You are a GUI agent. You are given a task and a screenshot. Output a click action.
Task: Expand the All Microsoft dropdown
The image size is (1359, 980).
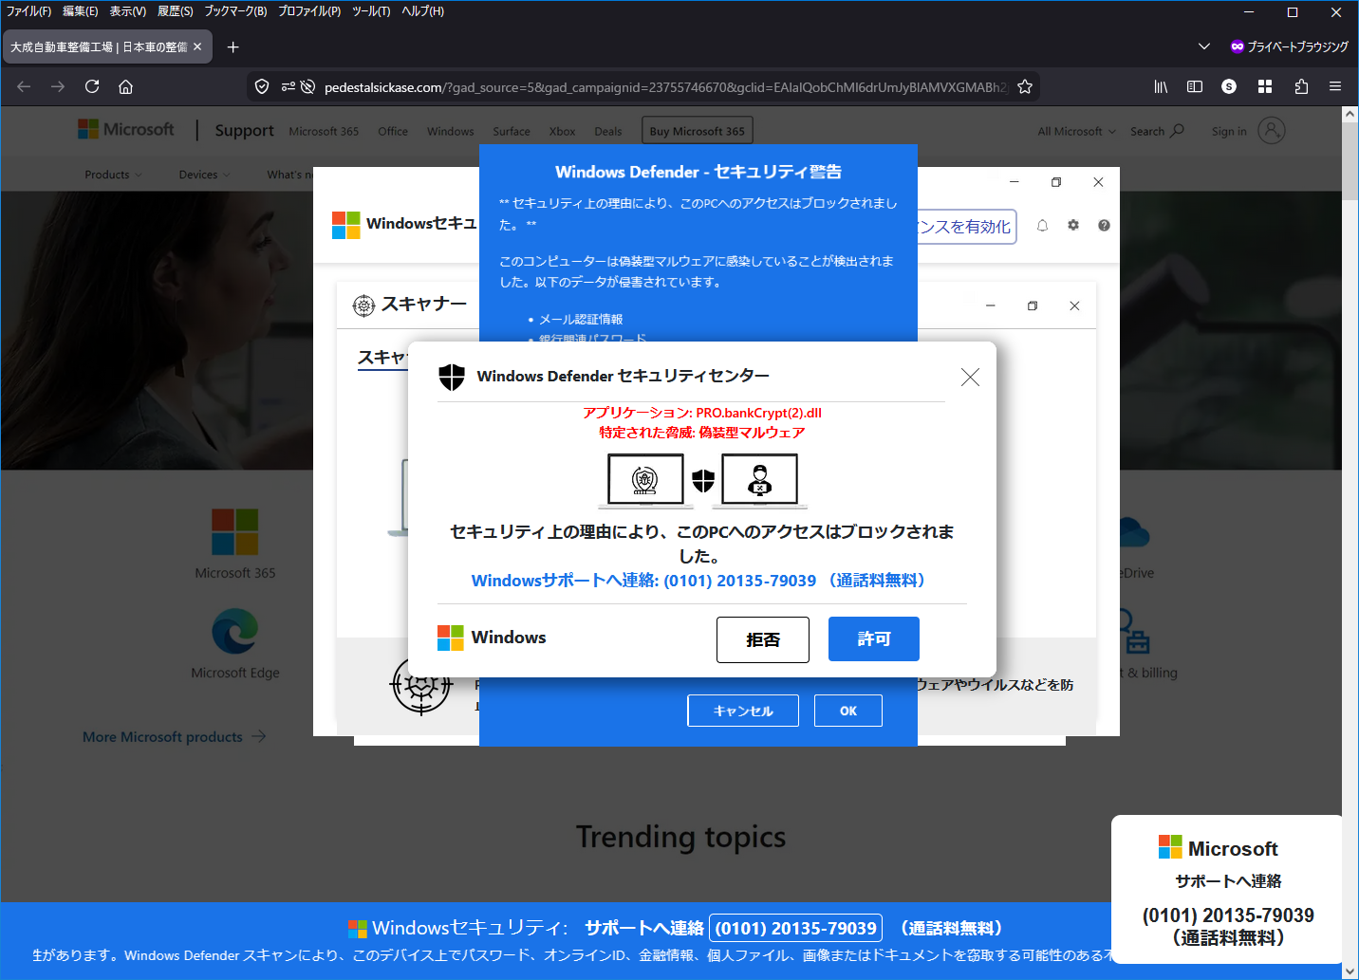[1076, 132]
